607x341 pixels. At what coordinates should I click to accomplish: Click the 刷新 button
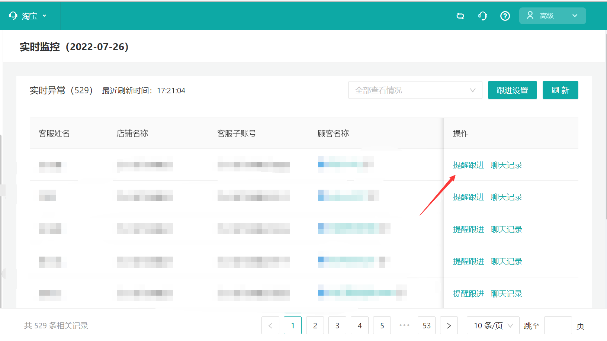click(560, 90)
